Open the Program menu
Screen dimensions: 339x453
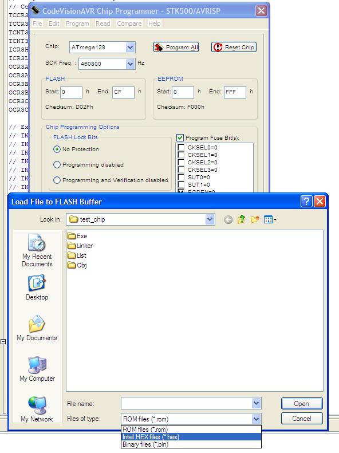pyautogui.click(x=77, y=23)
